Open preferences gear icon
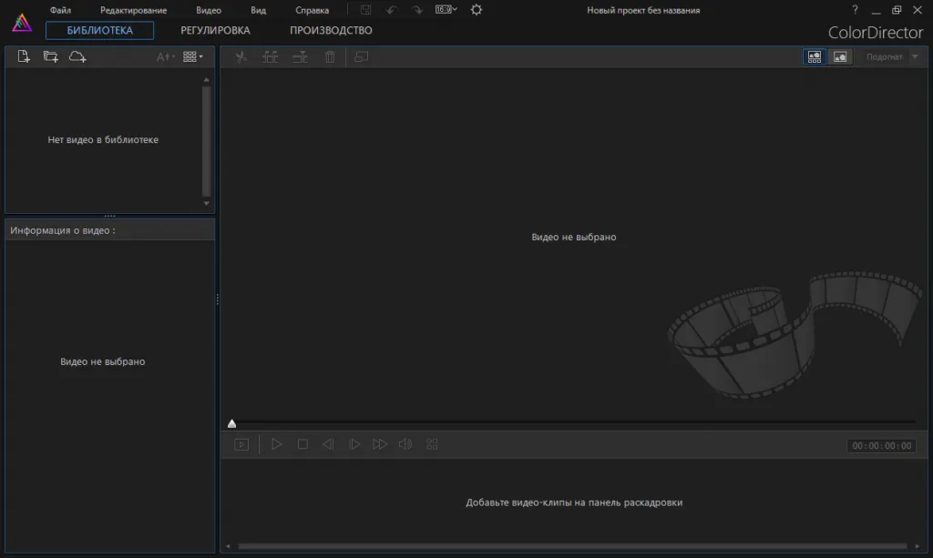 coord(476,9)
